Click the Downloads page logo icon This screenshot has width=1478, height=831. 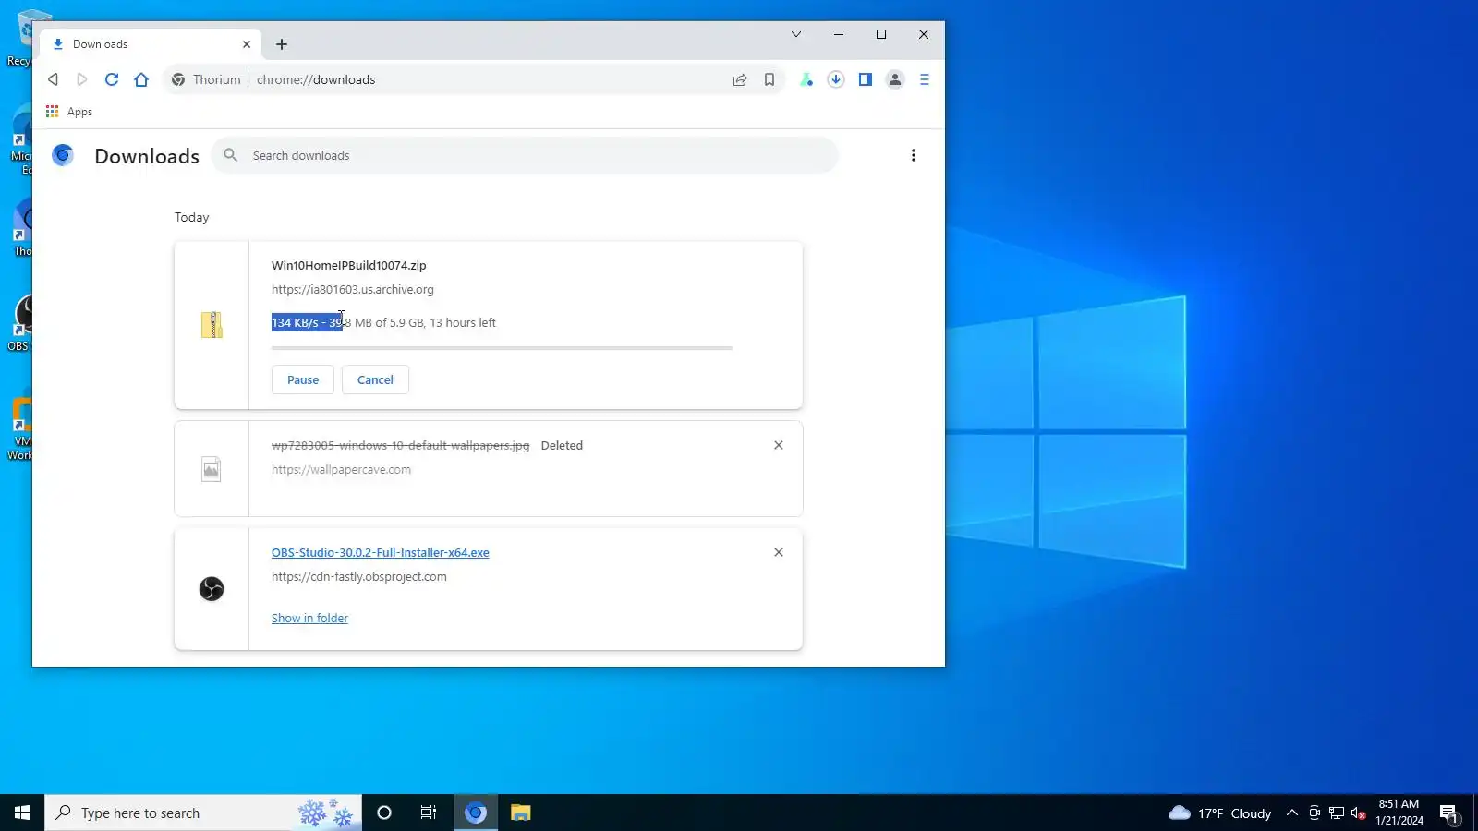tap(63, 155)
